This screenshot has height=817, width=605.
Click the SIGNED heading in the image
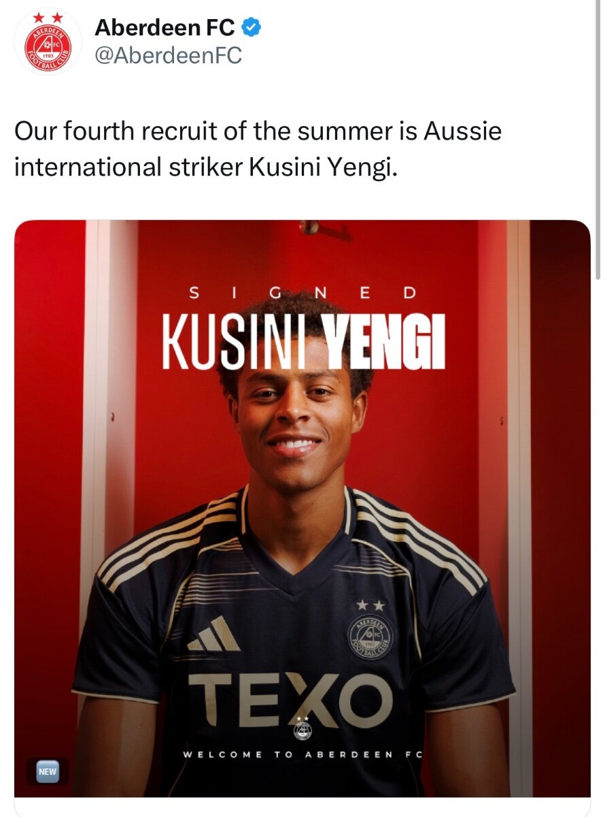click(302, 293)
